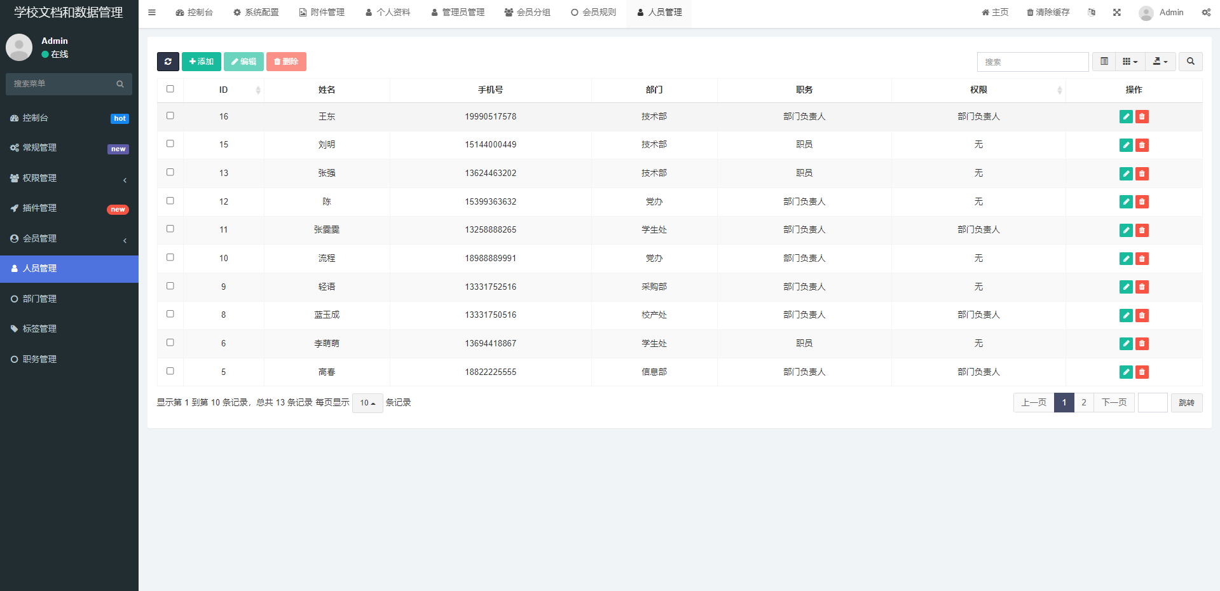Click the red delete icon for 刘明
This screenshot has width=1220, height=591.
[1142, 146]
